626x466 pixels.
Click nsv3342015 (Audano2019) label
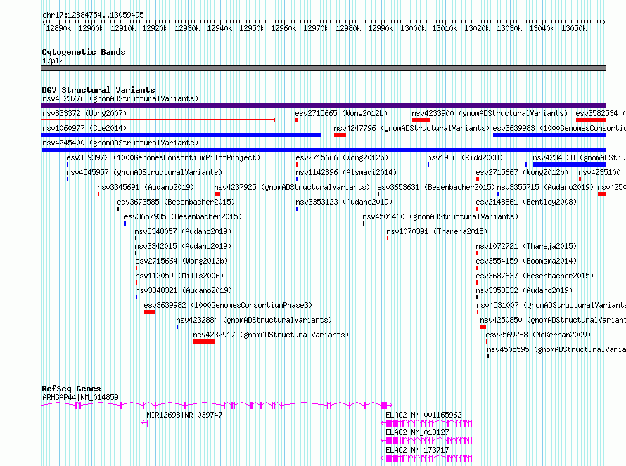pos(183,246)
